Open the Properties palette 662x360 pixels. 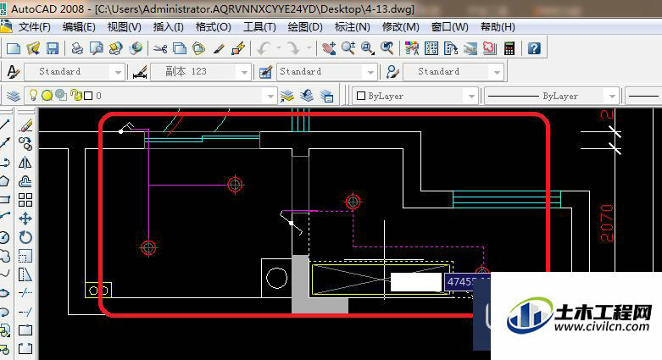[x=412, y=48]
